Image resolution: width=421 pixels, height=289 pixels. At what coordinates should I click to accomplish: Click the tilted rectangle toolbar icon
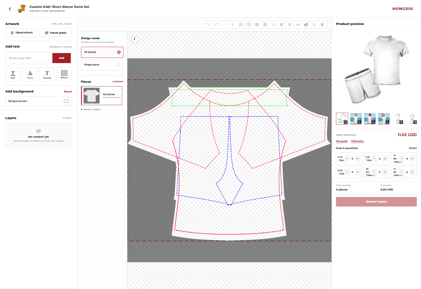coord(306,25)
